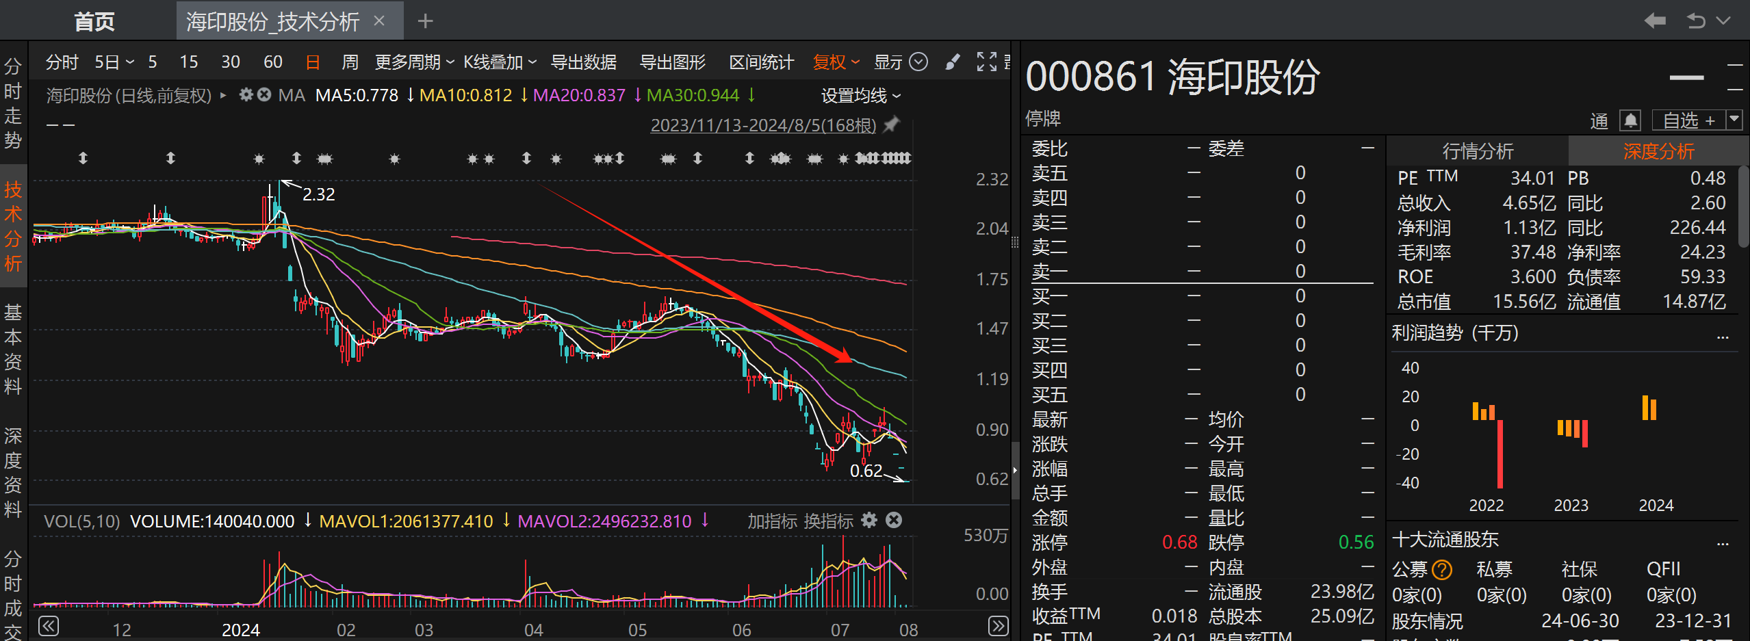This screenshot has width=1750, height=641.
Task: Open MA indicator settings gear
Action: pyautogui.click(x=246, y=95)
